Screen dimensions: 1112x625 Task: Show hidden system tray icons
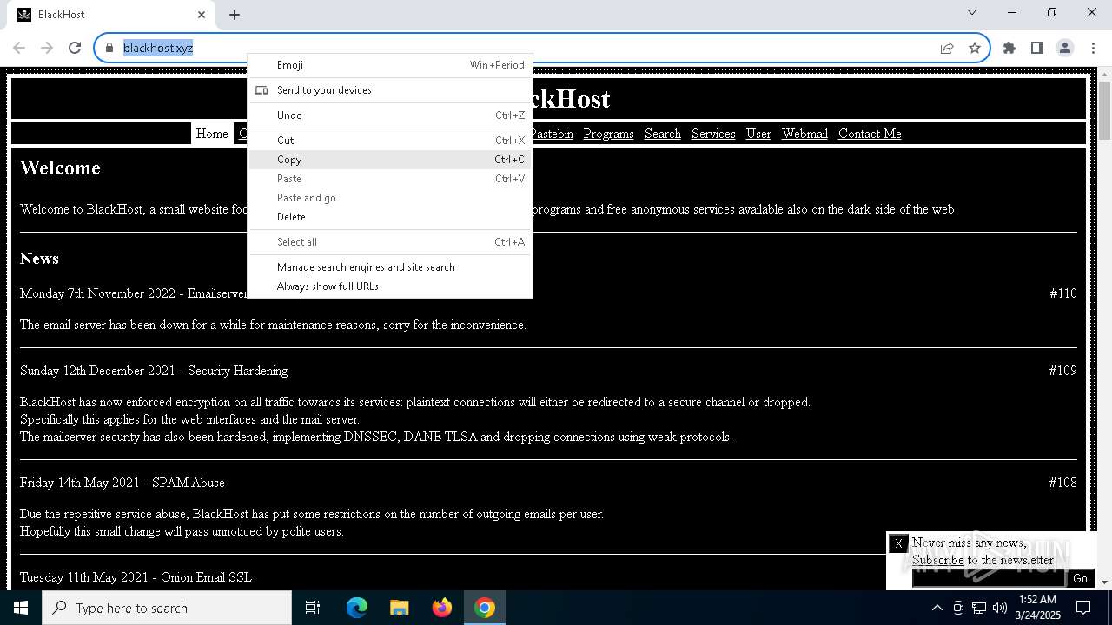[937, 608]
